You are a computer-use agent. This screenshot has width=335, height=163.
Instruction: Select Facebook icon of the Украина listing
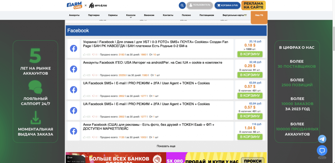click(x=74, y=48)
